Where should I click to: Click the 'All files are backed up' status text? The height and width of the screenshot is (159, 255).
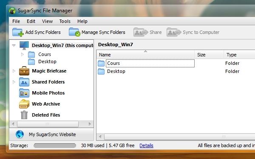227,145
